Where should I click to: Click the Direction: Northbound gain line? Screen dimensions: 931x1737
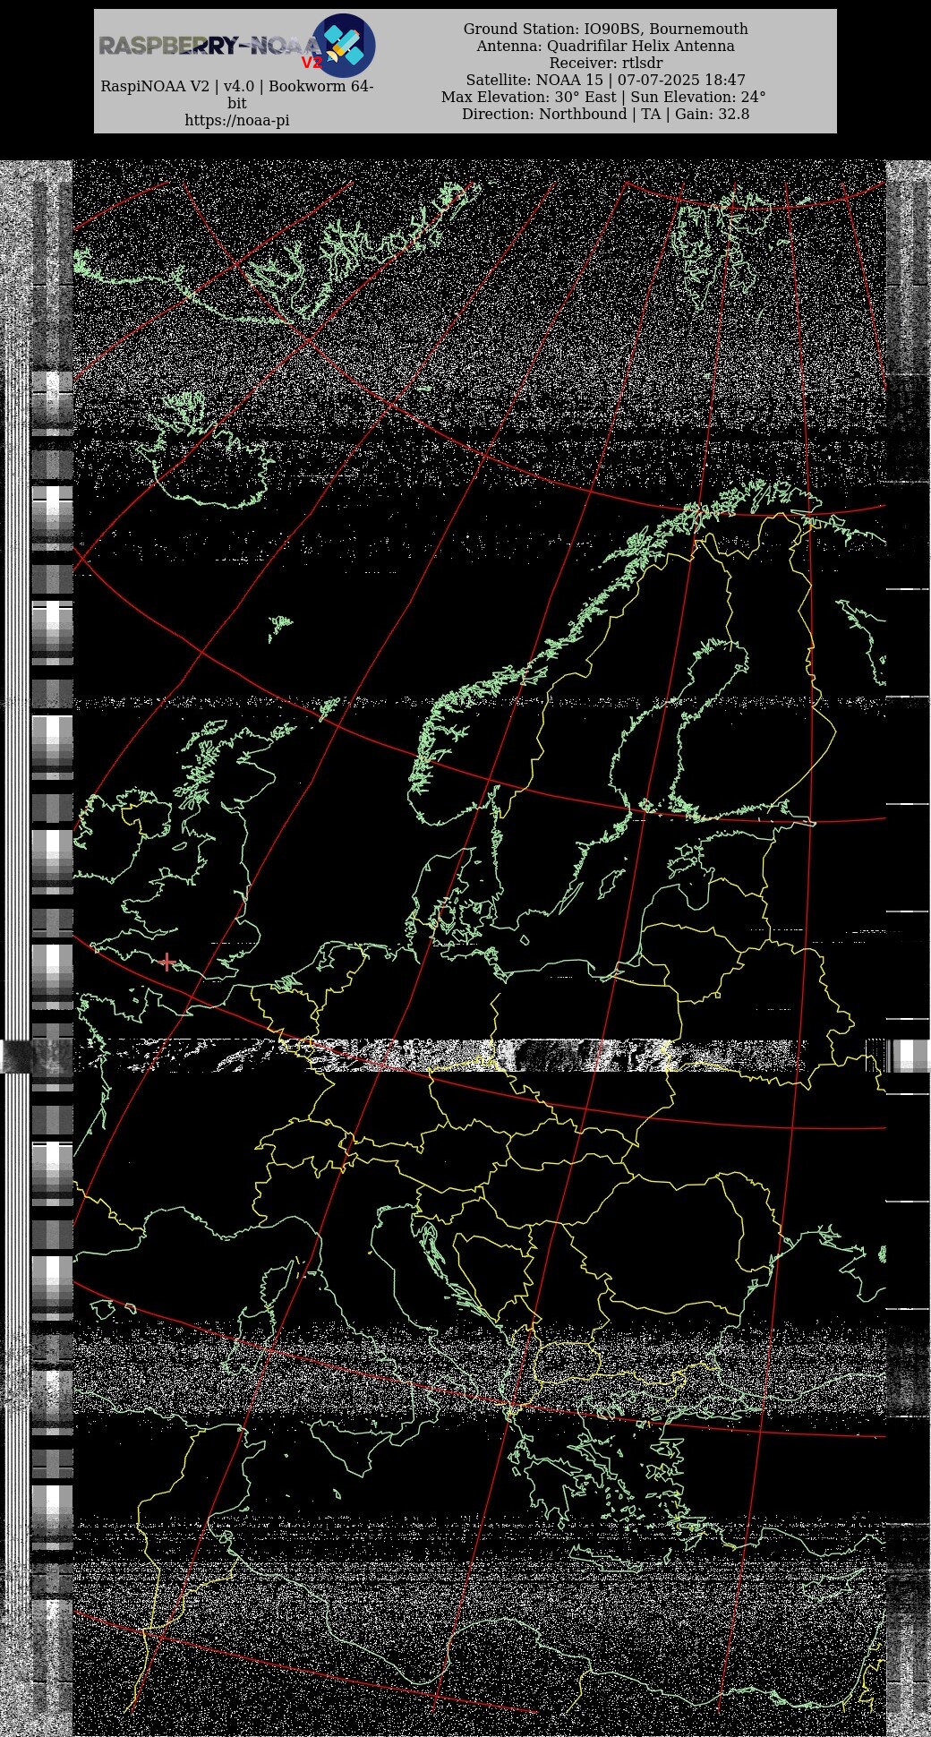[x=606, y=114]
